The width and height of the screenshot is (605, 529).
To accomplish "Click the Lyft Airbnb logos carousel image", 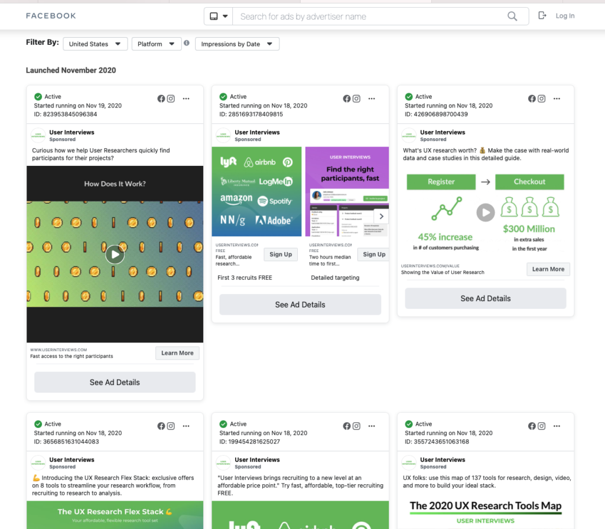I will [x=256, y=192].
